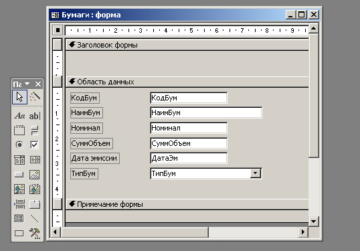Click the vertical scrollbar up arrow

tap(313, 29)
